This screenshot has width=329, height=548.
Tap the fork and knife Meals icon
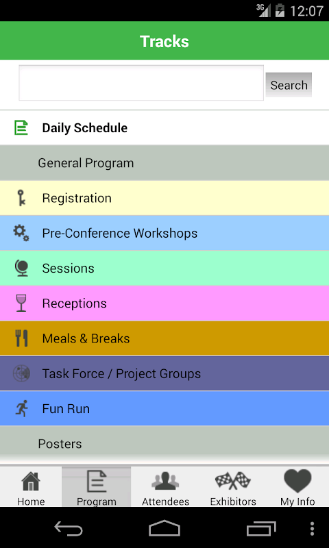pos(21,338)
